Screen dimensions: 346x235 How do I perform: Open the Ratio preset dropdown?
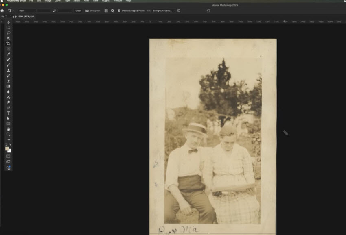tap(28, 11)
